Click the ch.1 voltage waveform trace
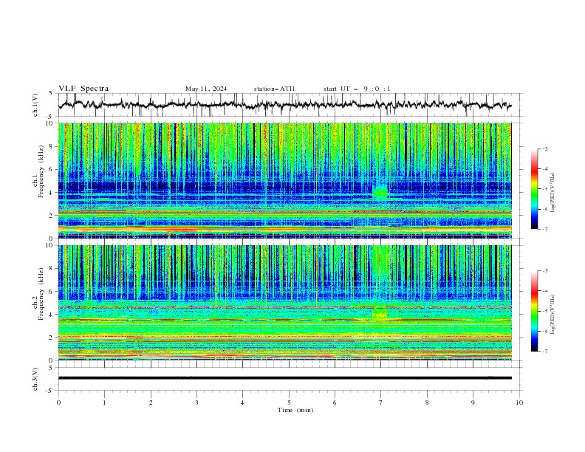Screen dimensions: 585x452 point(284,105)
